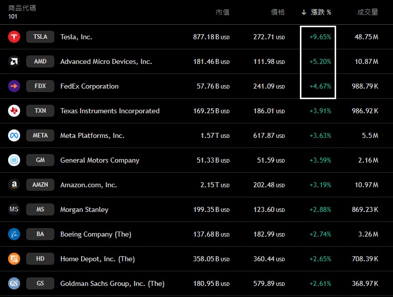The image size is (393, 297).
Task: Sort by 價格 column header
Action: pyautogui.click(x=277, y=12)
